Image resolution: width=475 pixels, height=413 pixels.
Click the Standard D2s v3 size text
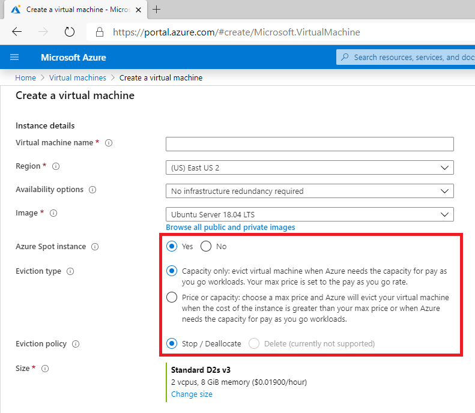(201, 370)
